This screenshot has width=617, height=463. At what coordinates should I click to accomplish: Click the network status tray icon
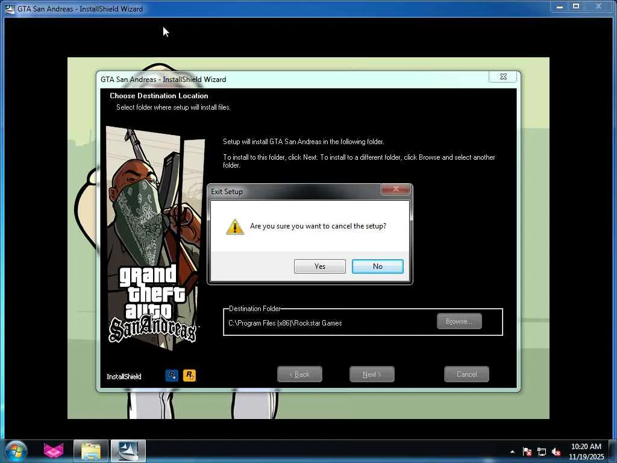click(x=542, y=452)
